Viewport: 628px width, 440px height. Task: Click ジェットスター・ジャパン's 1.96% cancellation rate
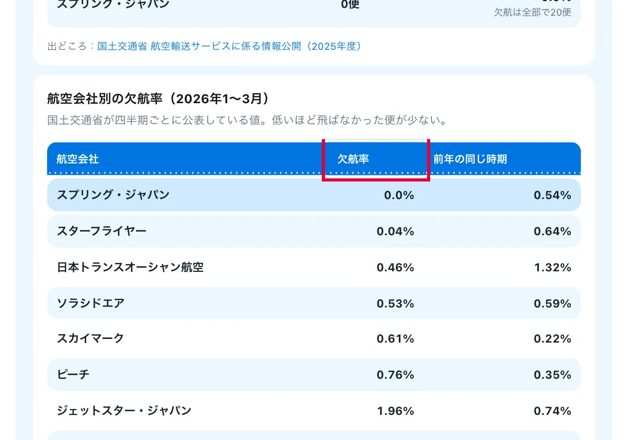[396, 411]
